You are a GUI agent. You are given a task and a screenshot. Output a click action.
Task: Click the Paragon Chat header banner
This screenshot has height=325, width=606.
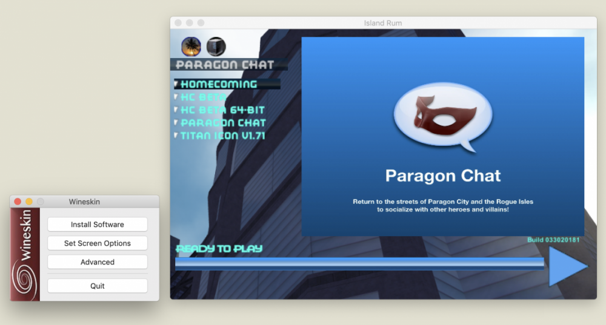pyautogui.click(x=229, y=65)
